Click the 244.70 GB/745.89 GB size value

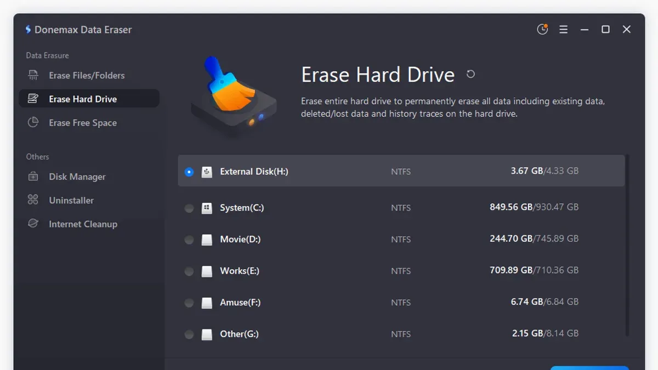pos(534,238)
